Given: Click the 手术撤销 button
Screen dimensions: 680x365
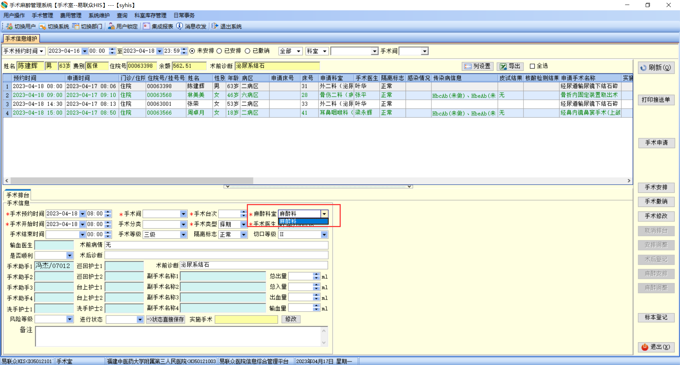Looking at the screenshot, I should point(656,202).
